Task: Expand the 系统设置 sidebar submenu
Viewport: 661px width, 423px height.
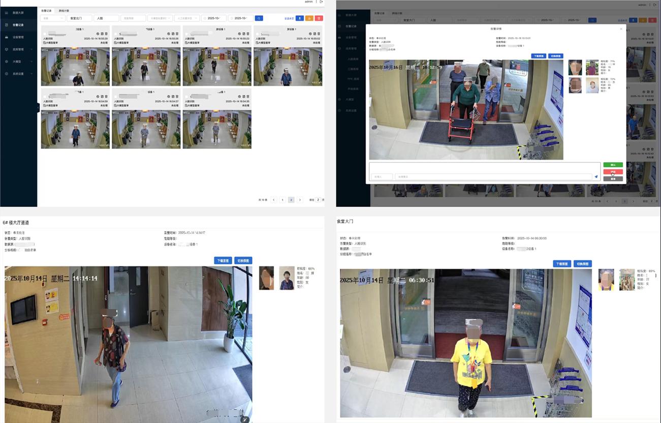Action: click(x=19, y=74)
